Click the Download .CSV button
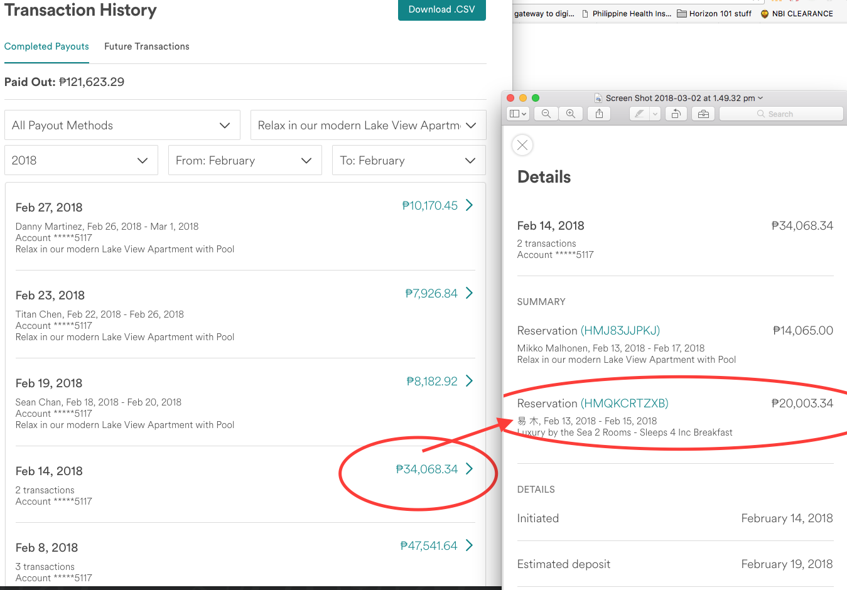The width and height of the screenshot is (847, 590). tap(441, 11)
